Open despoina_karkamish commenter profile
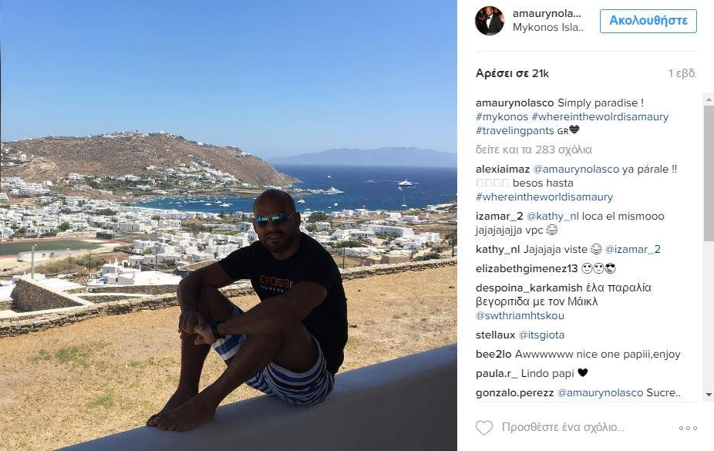 coord(529,288)
